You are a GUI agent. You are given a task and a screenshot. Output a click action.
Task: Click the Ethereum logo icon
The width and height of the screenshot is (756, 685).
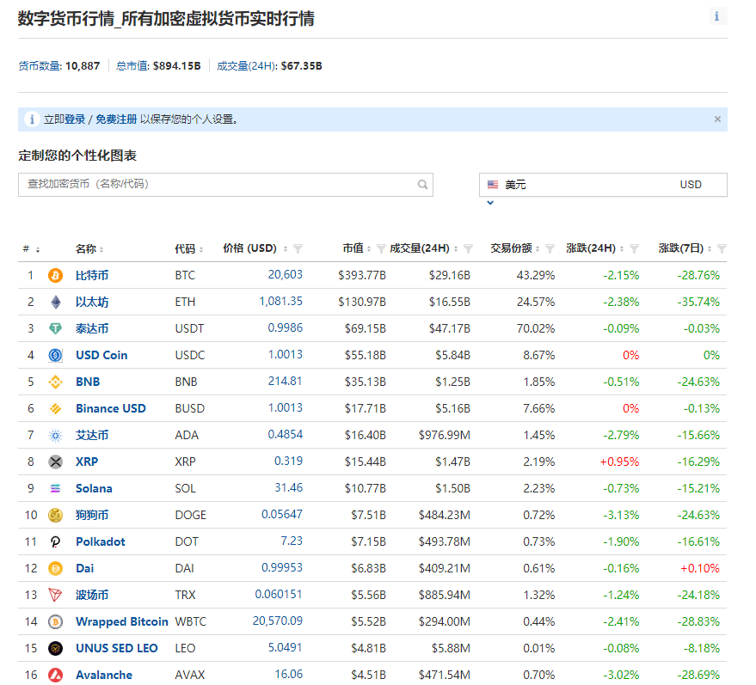pyautogui.click(x=56, y=303)
